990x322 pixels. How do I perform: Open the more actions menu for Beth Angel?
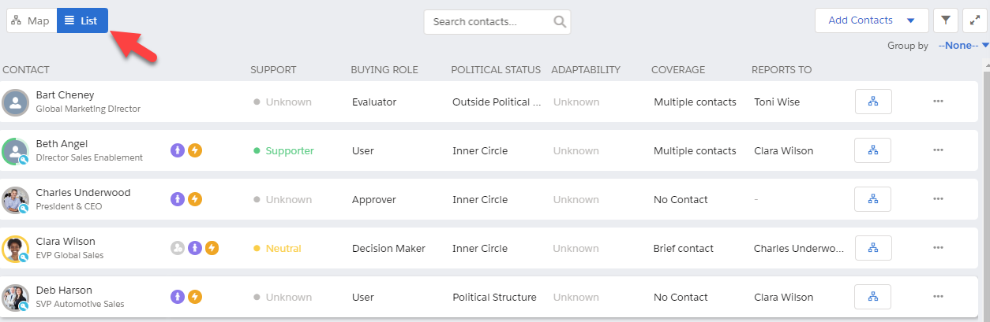pos(938,150)
